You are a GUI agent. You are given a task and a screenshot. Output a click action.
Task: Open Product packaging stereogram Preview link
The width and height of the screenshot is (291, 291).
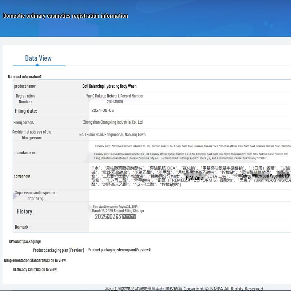click(119, 250)
